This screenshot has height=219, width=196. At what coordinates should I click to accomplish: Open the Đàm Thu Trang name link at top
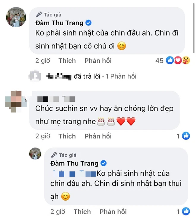(x=59, y=23)
